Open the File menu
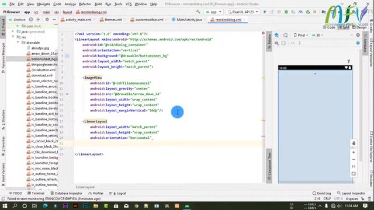 pos(12,4)
